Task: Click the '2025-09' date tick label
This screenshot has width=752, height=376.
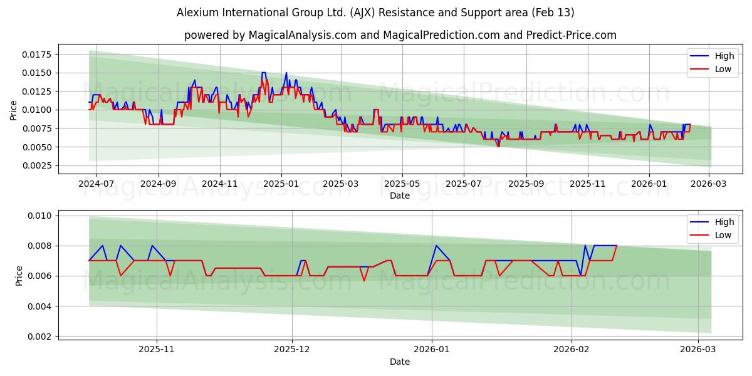Action: [x=526, y=184]
